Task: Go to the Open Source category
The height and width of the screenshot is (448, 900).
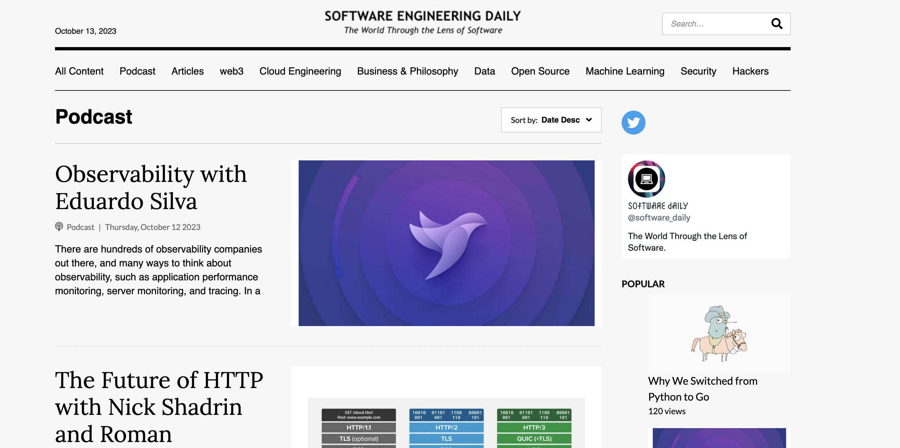Action: point(540,71)
